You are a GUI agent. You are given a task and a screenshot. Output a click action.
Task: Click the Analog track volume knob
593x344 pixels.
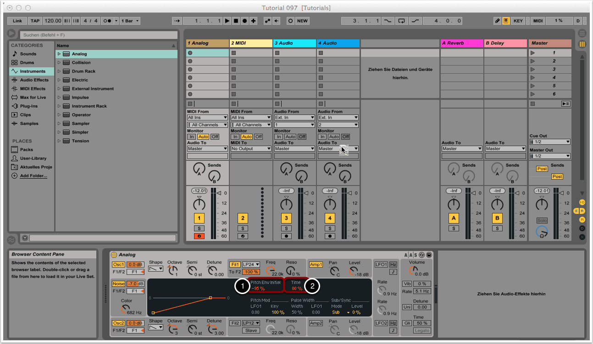(199, 204)
